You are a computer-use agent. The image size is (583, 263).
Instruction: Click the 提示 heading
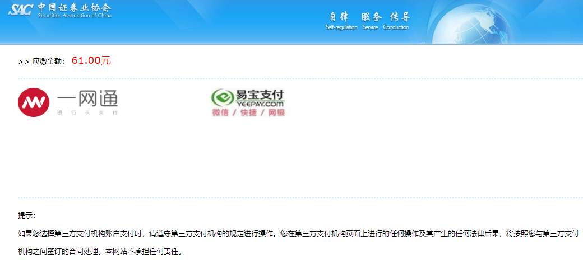(x=26, y=215)
